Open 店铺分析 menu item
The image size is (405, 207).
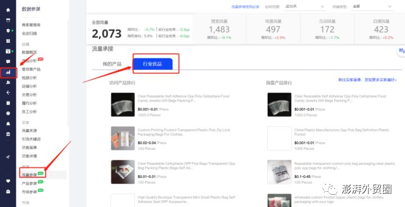pyautogui.click(x=29, y=86)
